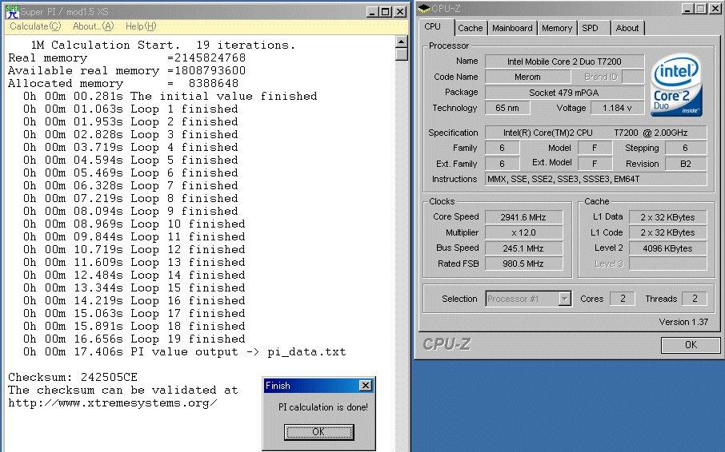
Task: Click the L1 Code cache value
Action: (x=667, y=233)
